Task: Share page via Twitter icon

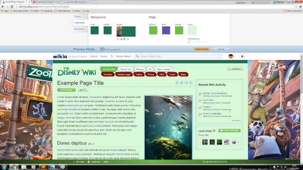Action: coord(182,83)
